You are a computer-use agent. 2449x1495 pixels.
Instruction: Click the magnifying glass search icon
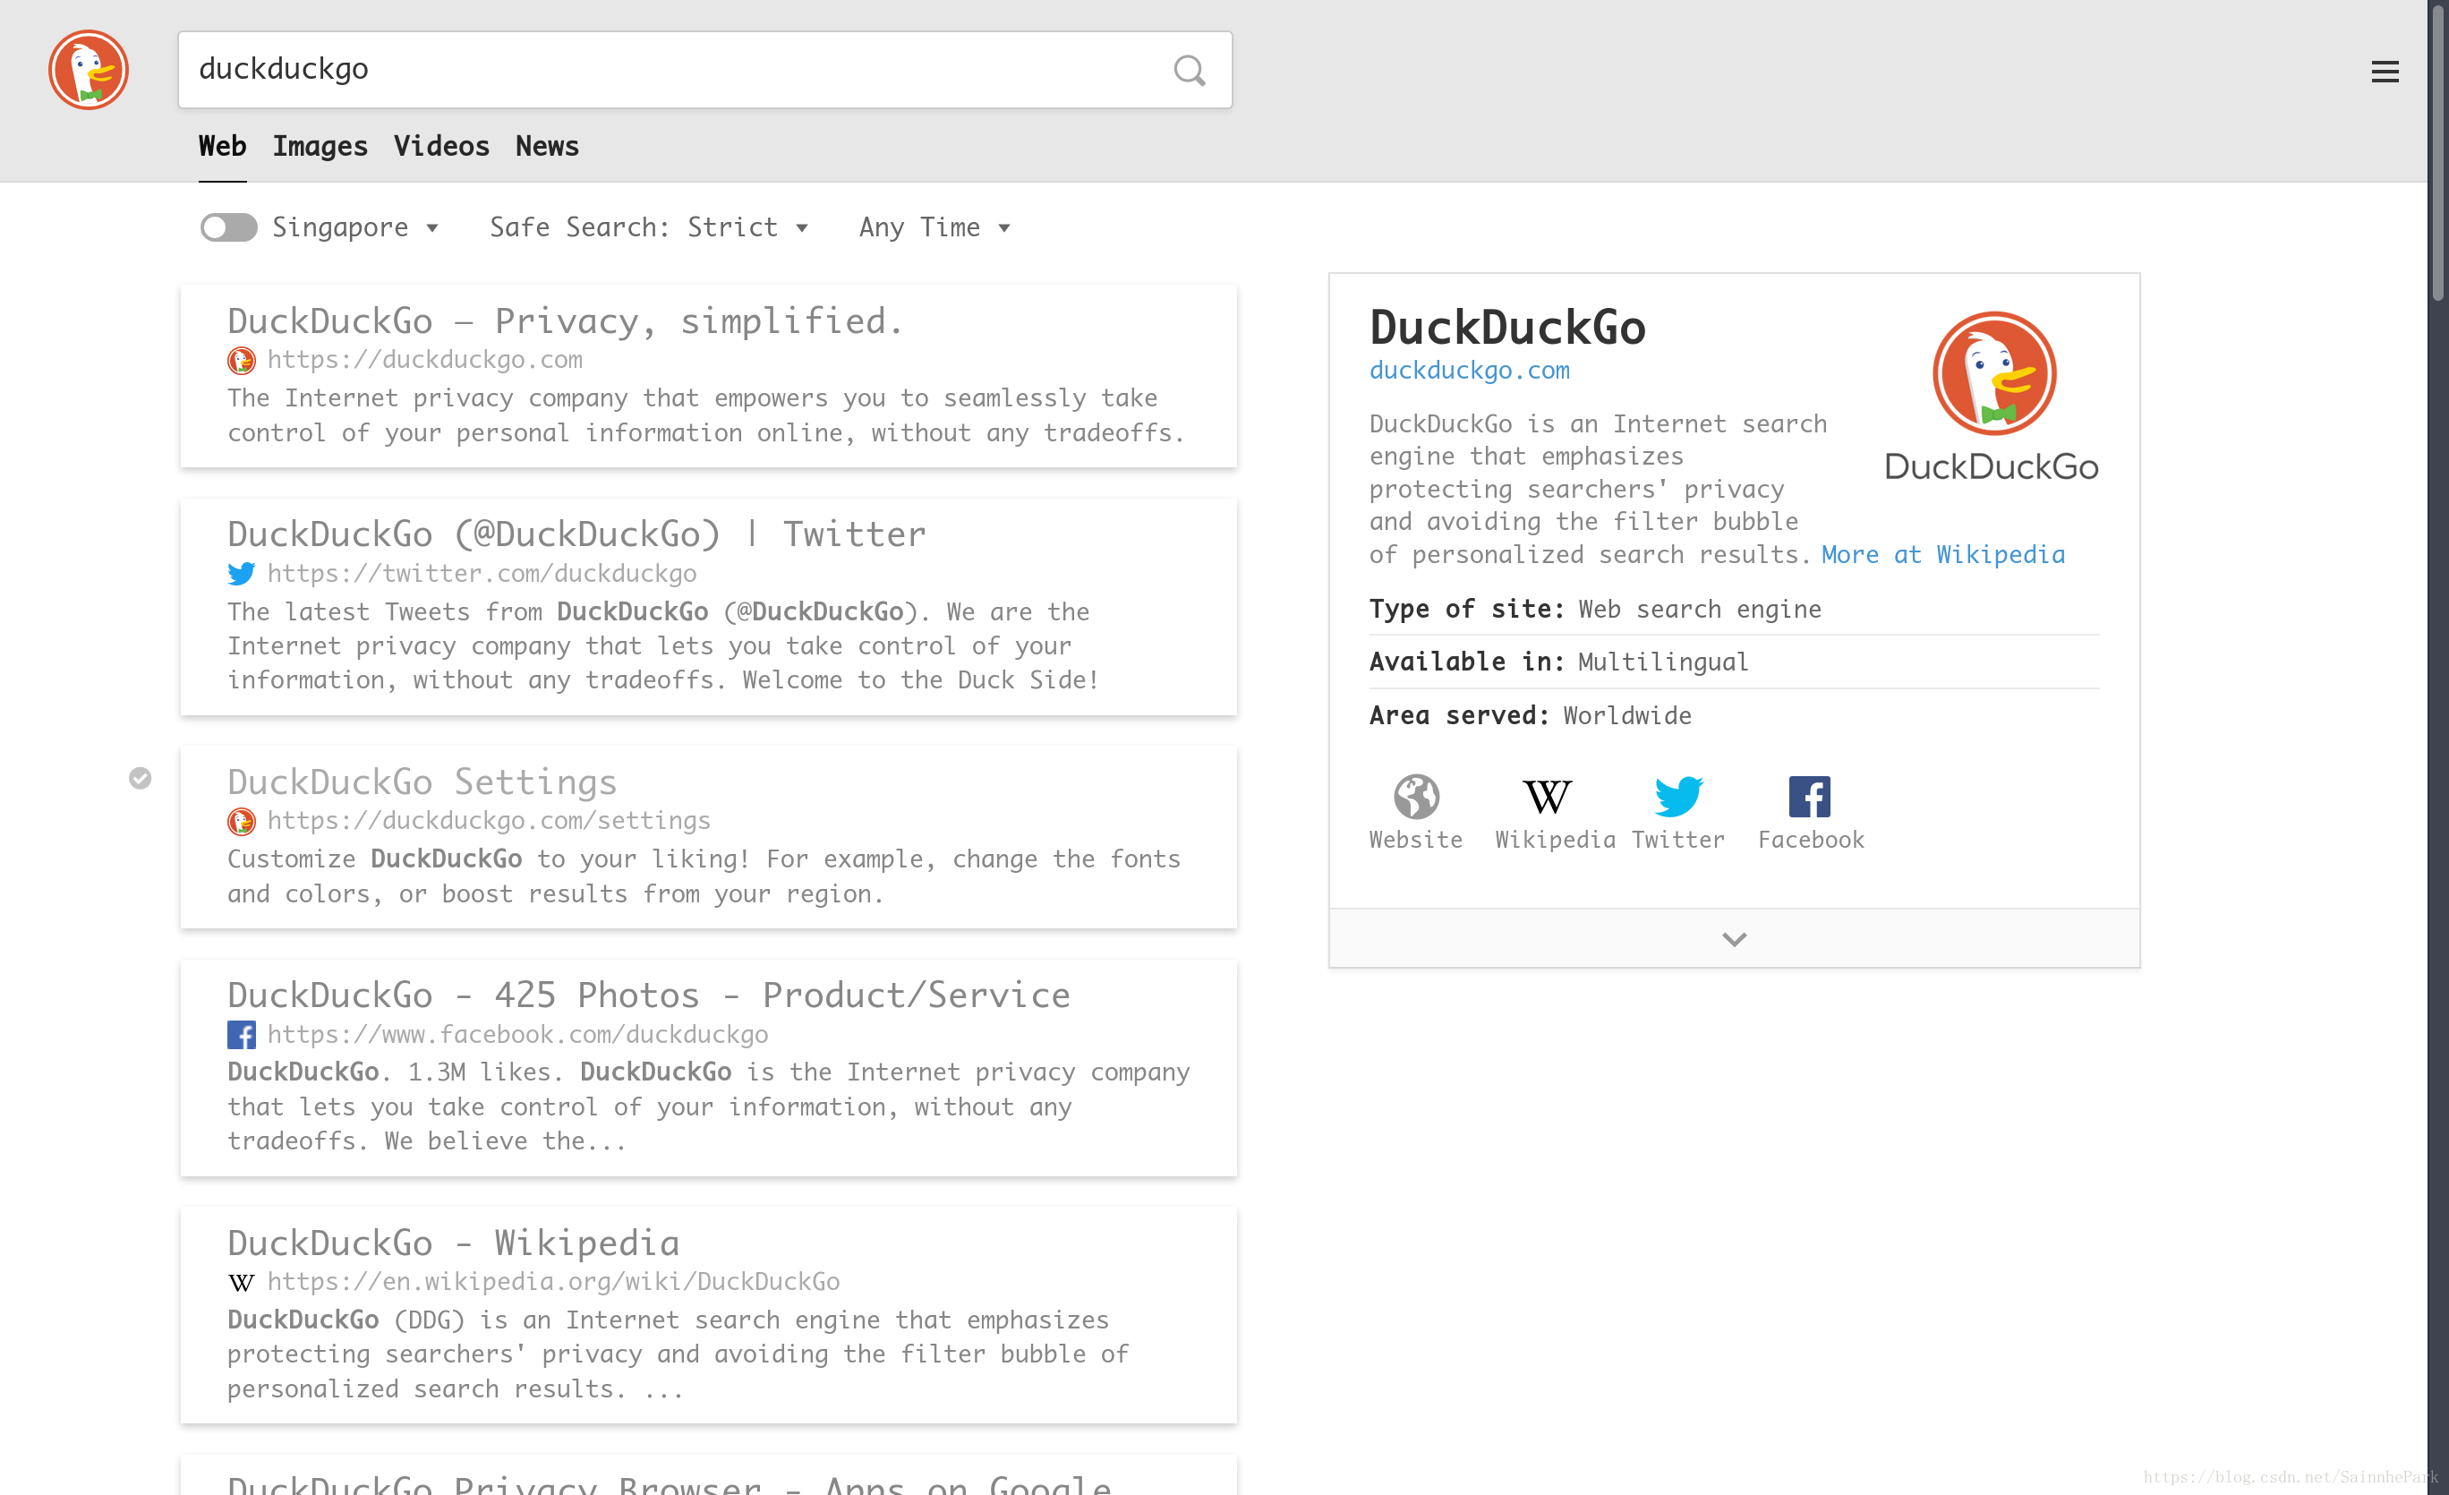point(1189,70)
